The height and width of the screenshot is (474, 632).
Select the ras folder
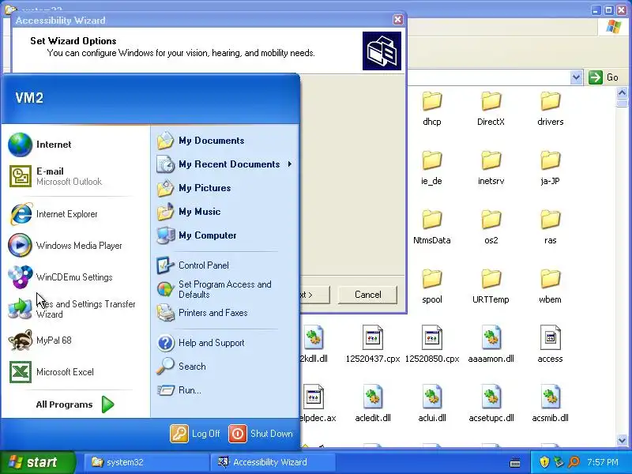(550, 228)
